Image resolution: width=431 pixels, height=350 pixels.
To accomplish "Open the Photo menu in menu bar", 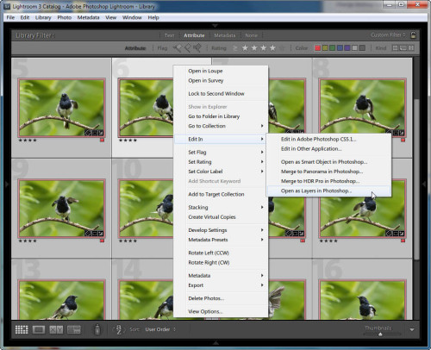I will pos(65,17).
